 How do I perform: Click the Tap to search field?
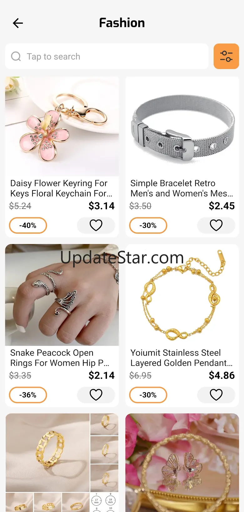pos(107,56)
